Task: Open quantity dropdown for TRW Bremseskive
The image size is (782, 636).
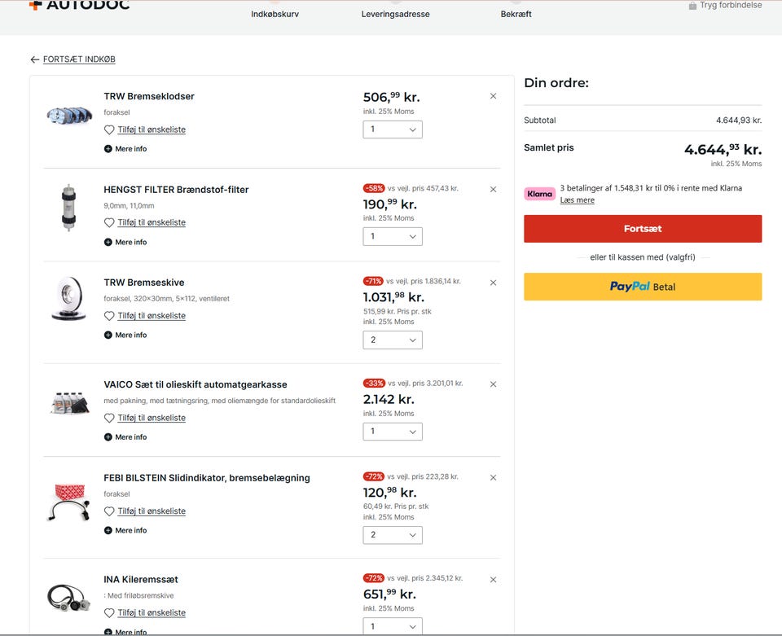Action: tap(393, 340)
